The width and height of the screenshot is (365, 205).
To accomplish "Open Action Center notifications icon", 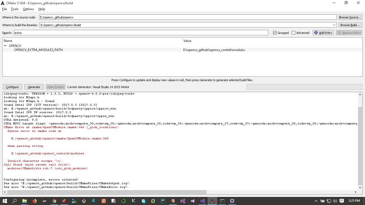I will click(x=342, y=201).
